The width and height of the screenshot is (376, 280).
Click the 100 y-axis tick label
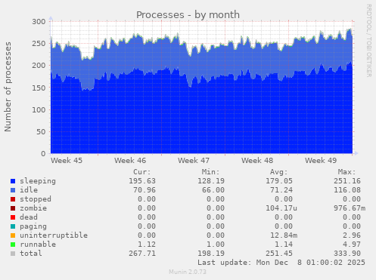39,109
